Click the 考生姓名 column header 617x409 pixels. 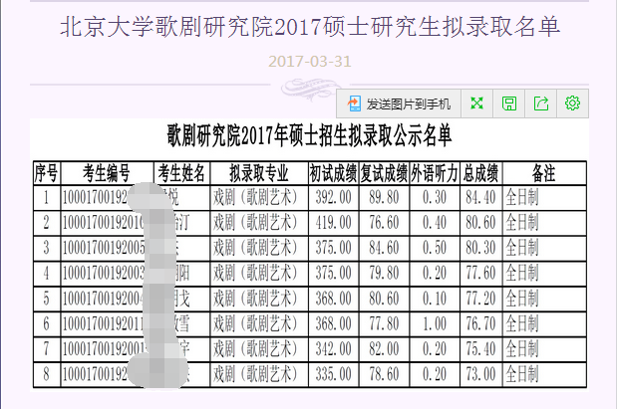tap(181, 173)
